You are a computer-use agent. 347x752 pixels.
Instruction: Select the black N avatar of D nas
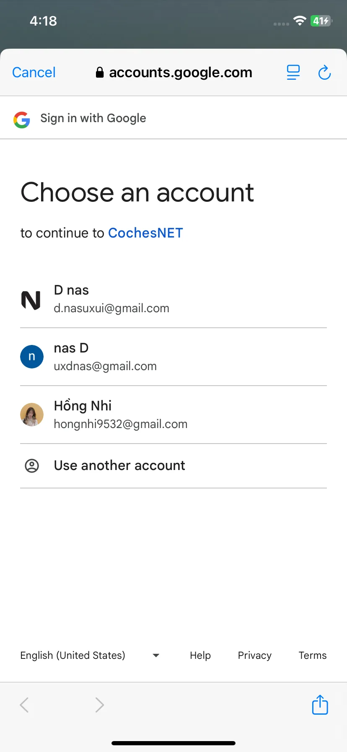point(31,300)
